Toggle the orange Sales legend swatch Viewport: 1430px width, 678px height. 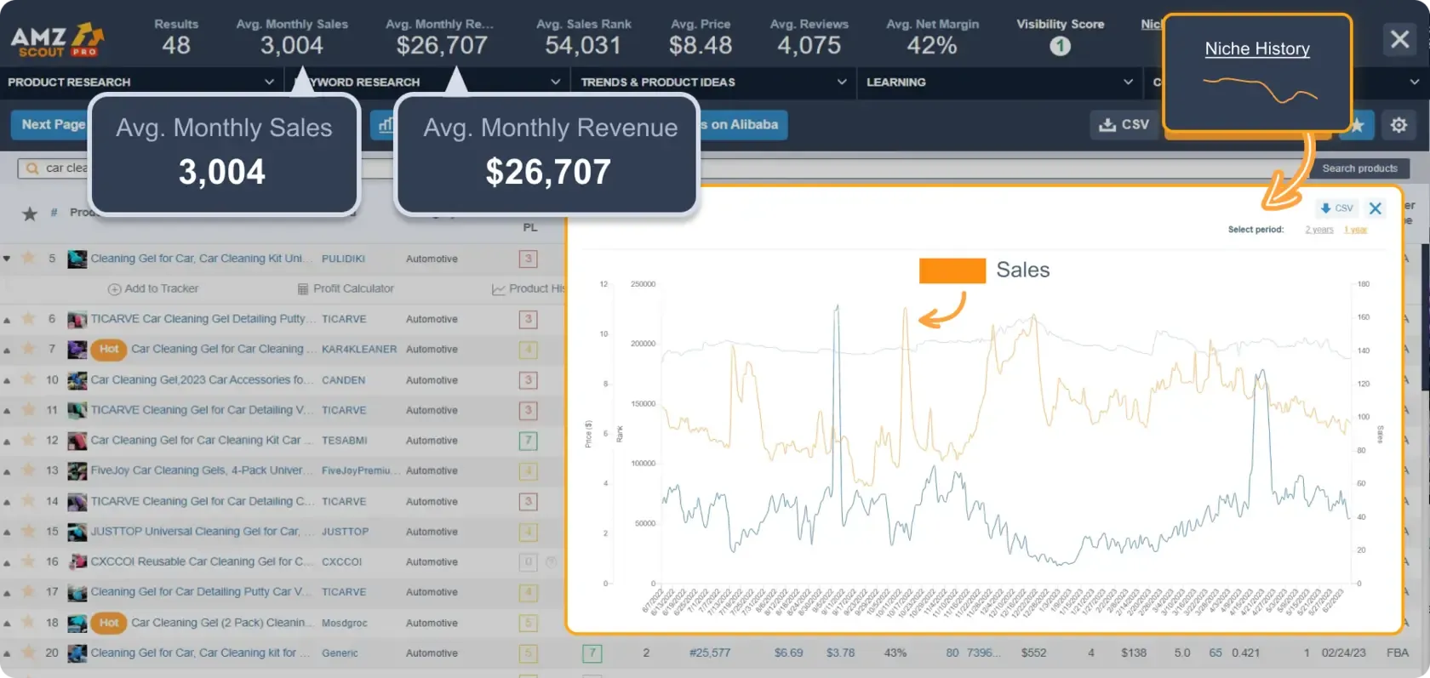tap(952, 271)
